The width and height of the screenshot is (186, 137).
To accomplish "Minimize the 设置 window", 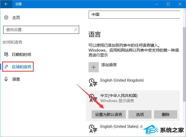I will [x=156, y=4].
